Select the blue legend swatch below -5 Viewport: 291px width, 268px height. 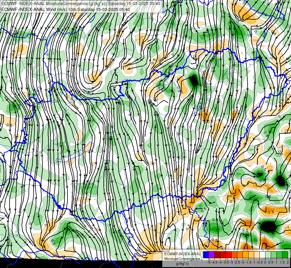[x=206, y=255]
